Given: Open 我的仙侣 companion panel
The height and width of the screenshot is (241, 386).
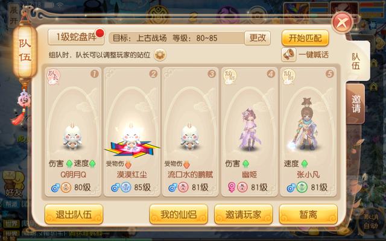Looking at the screenshot, I should click(x=179, y=214).
